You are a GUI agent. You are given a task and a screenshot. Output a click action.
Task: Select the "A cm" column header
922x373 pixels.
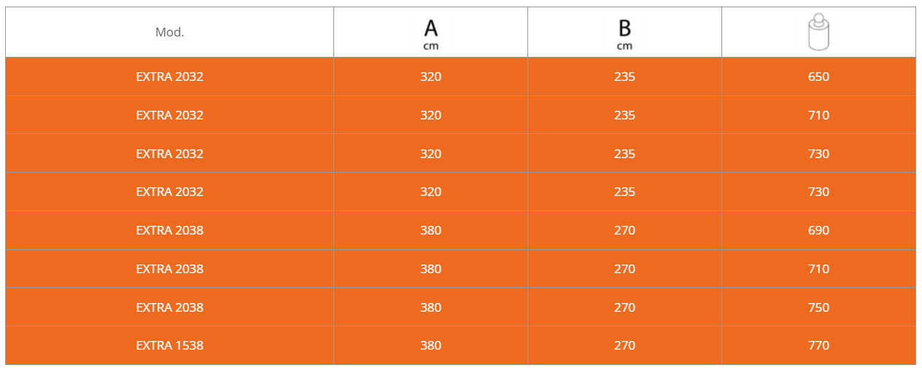(430, 34)
